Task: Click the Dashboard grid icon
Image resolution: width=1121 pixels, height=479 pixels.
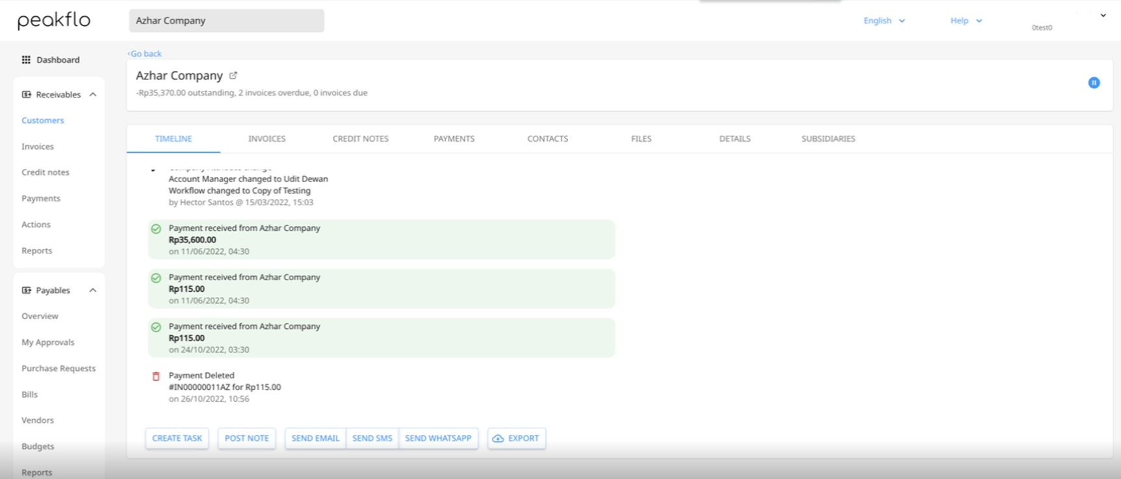Action: (x=26, y=60)
